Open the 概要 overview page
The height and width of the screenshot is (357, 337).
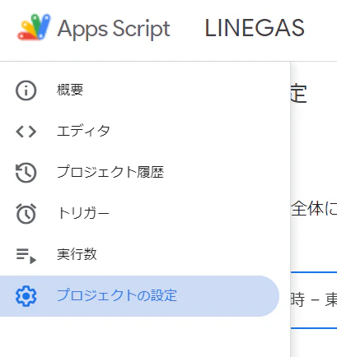pos(70,90)
